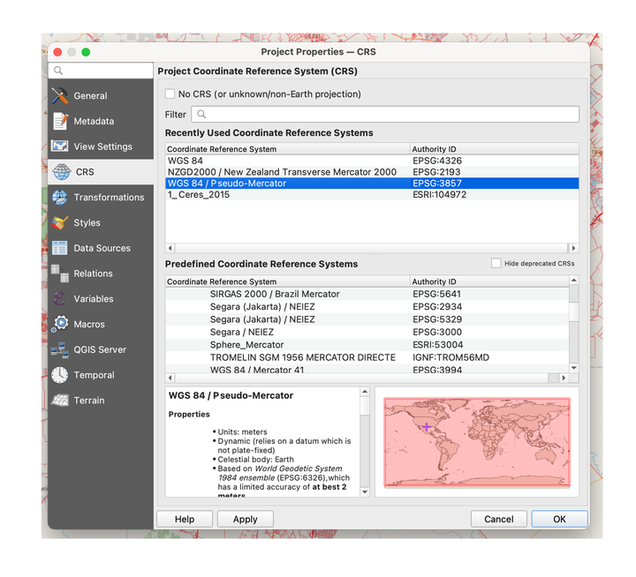Viewport: 636px width, 577px height.
Task: Select NZGD2000 / New Zealand Transverse Mercator 2000
Action: [372, 172]
